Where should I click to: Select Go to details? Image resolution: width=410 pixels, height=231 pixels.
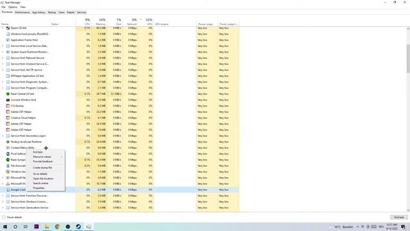tap(45, 174)
